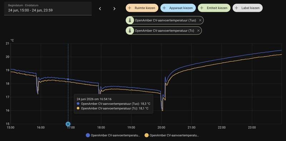Select the OpenAmber CV-aanvoertemperatuur (Tc) chip label
The height and width of the screenshot is (141, 286).
click(164, 31)
